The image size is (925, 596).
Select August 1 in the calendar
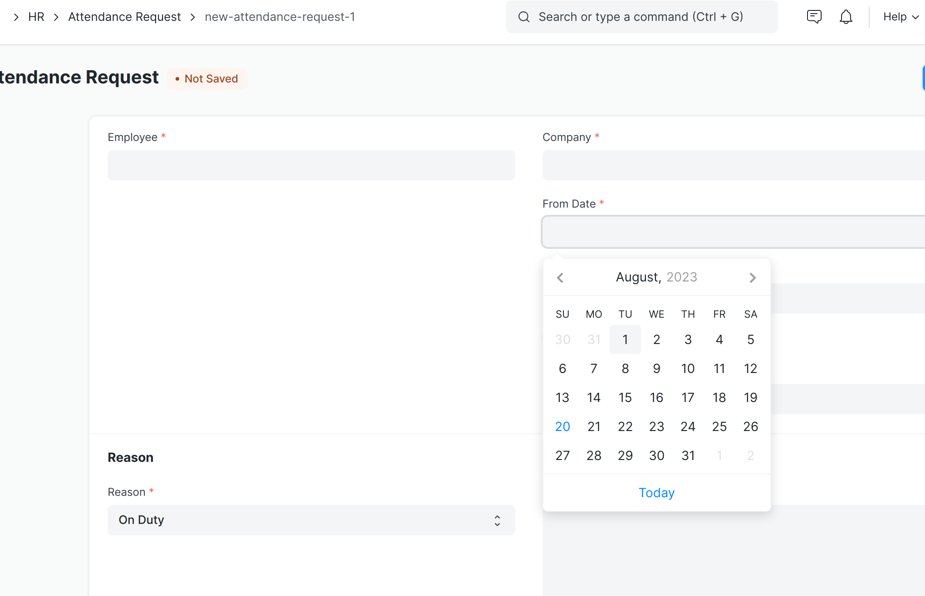[x=625, y=339]
